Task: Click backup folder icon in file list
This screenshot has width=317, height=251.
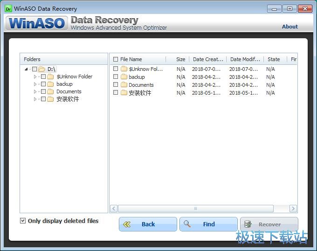Action: [x=124, y=77]
